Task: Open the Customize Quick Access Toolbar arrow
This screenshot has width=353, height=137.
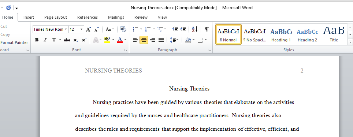Action: [16, 8]
